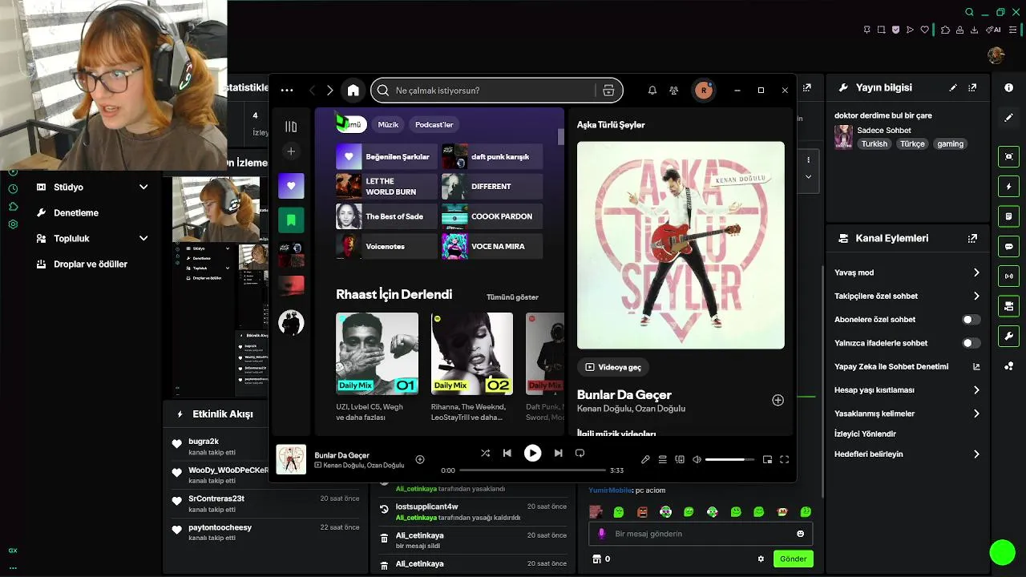Open Beğenilen Şarkılar playlist shortcut
Image resolution: width=1026 pixels, height=577 pixels.
pos(386,156)
